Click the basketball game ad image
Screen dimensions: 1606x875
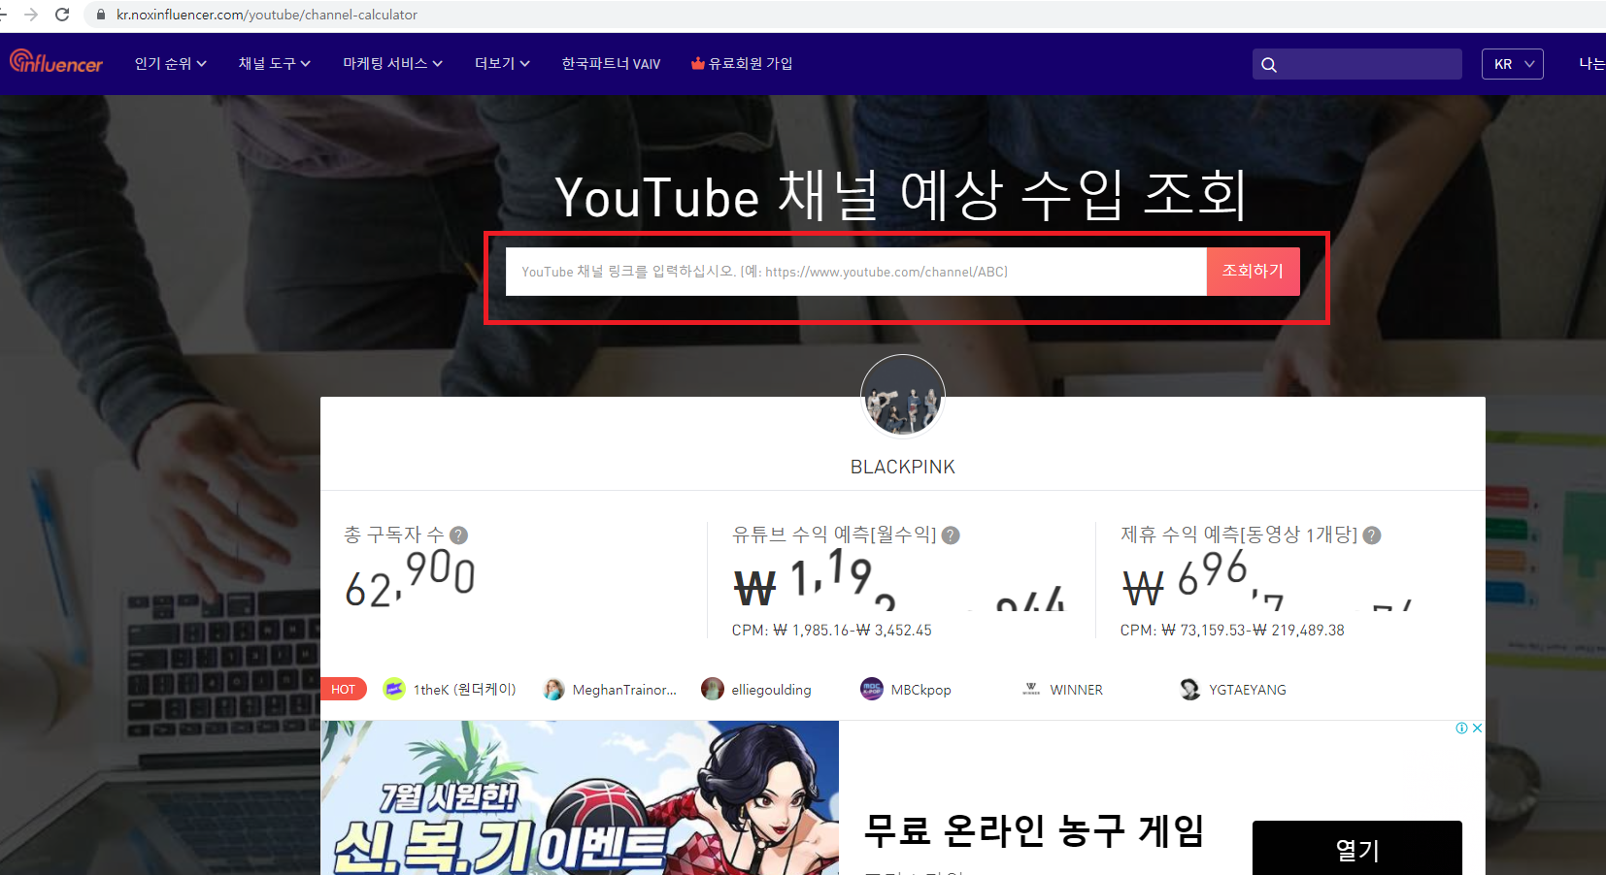click(x=580, y=797)
